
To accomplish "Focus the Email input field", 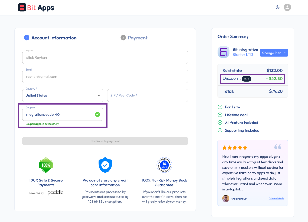I will pyautogui.click(x=105, y=77).
